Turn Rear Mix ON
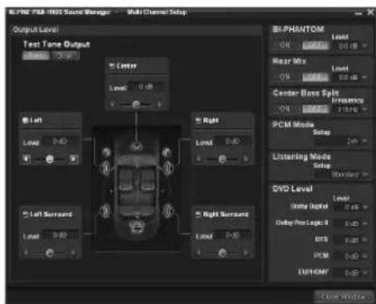Image resolution: width=376 pixels, height=304 pixels. pyautogui.click(x=284, y=77)
